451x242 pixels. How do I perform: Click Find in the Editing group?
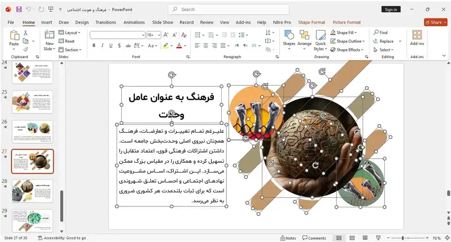click(380, 32)
